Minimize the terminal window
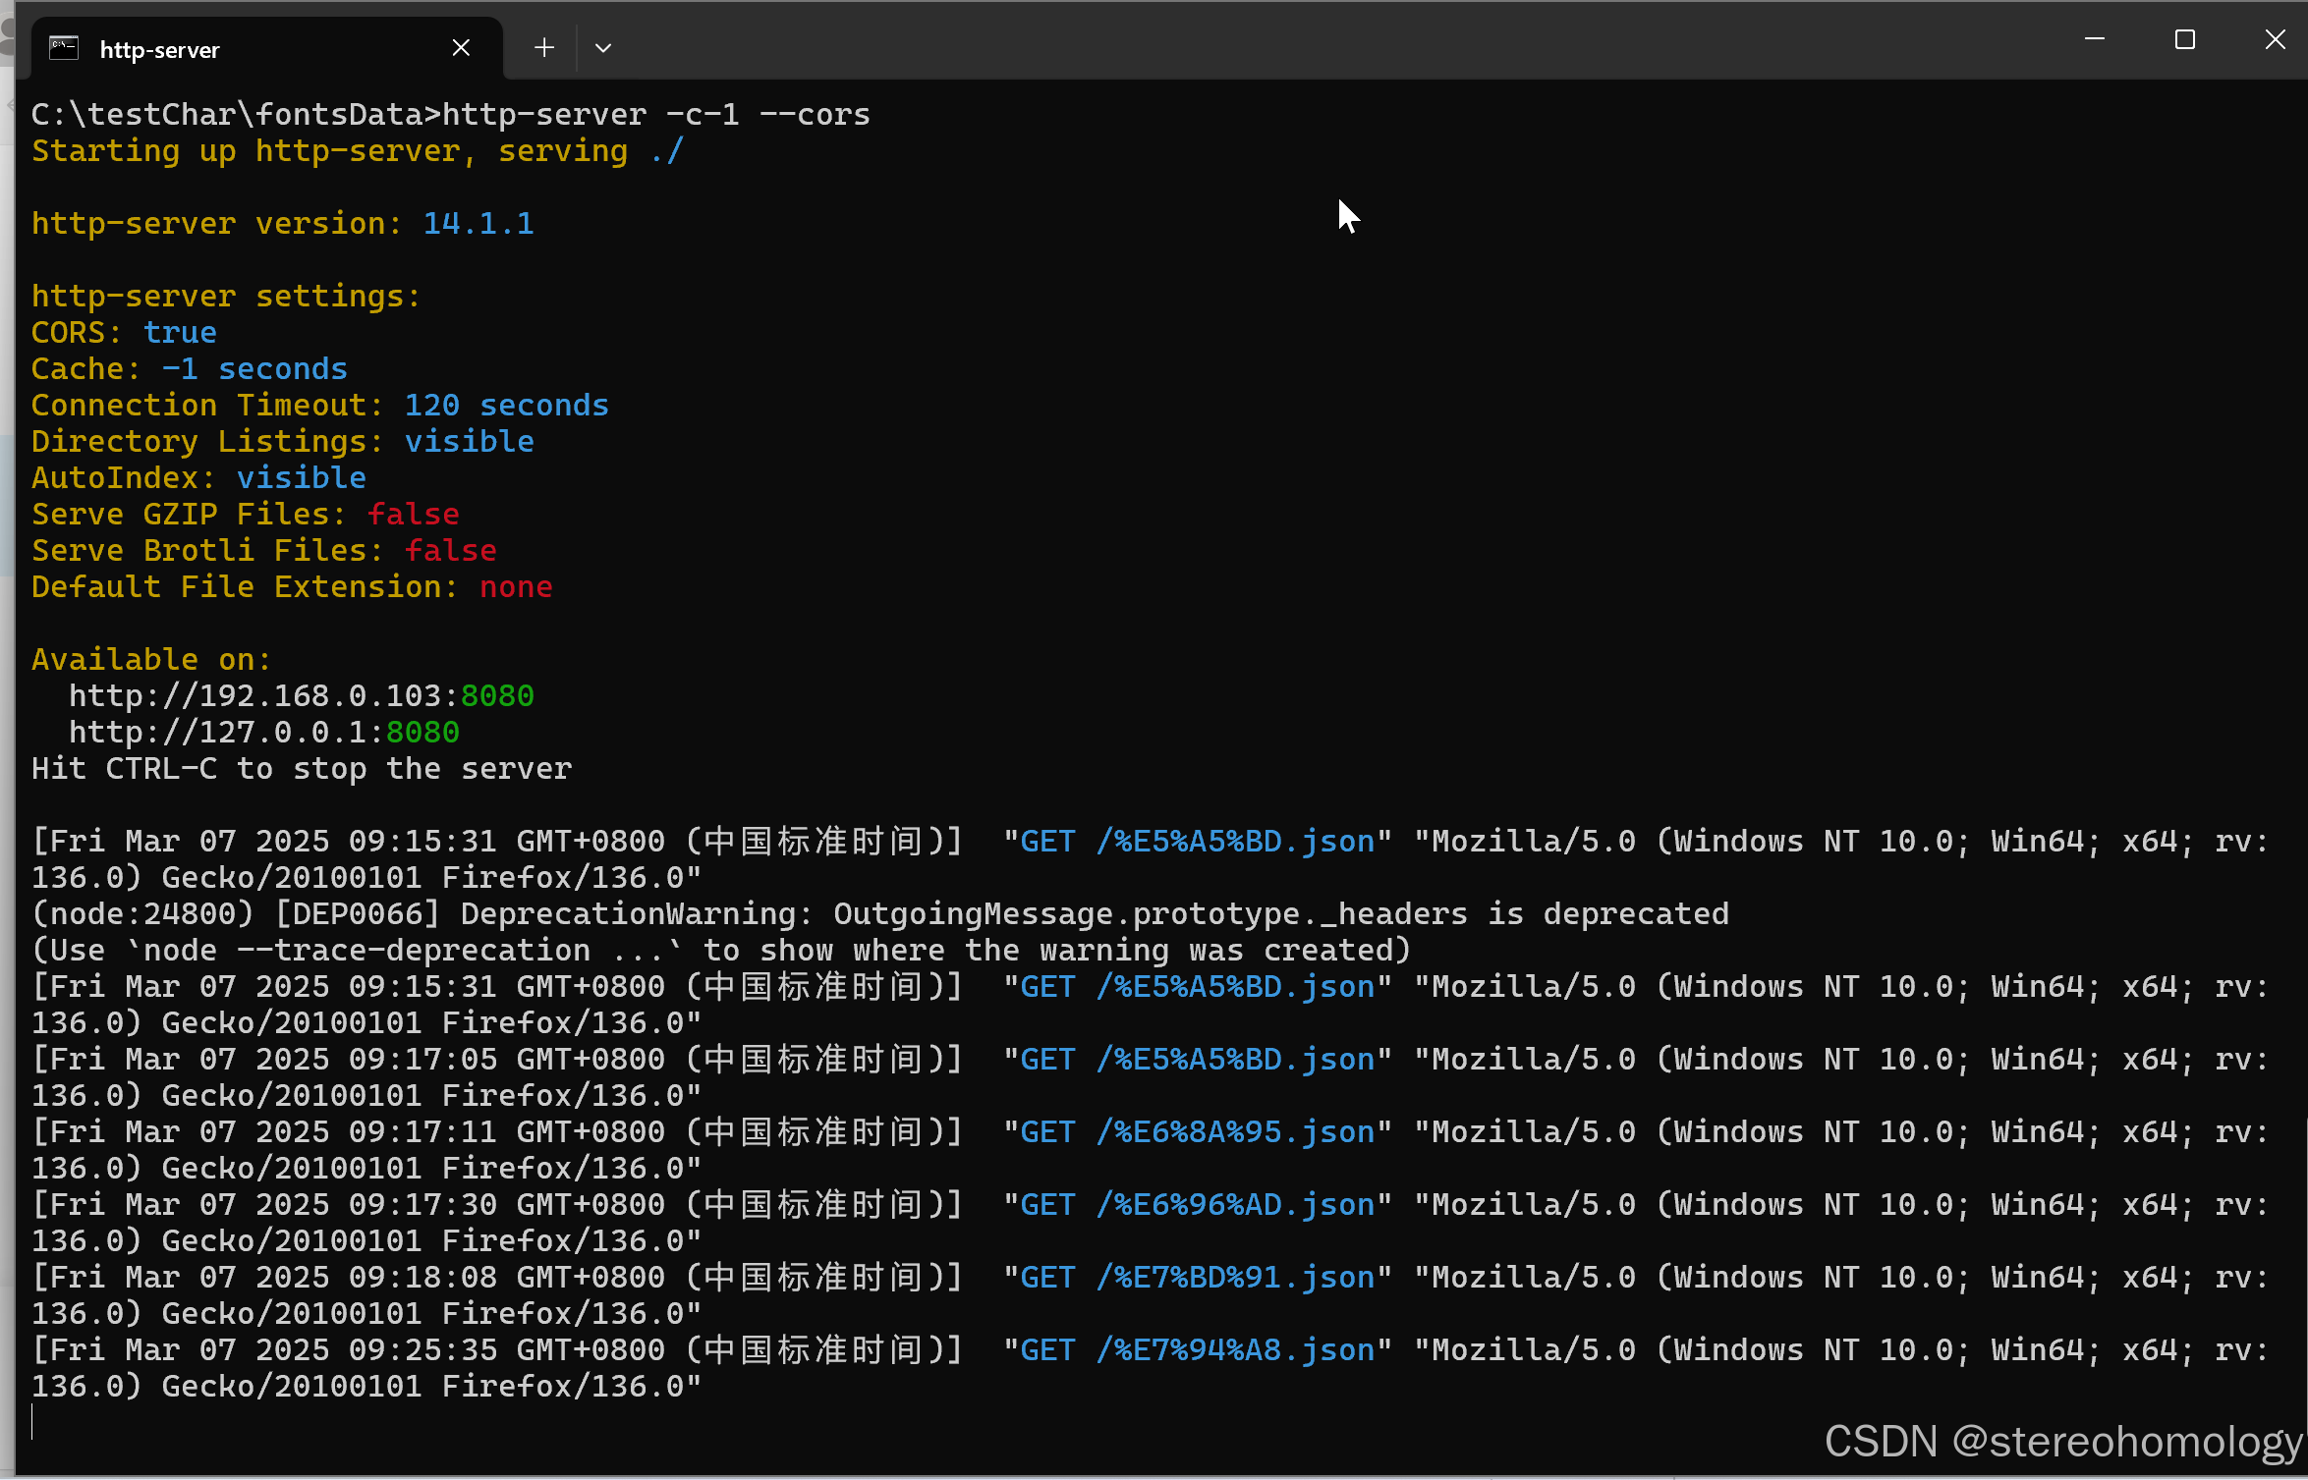The width and height of the screenshot is (2308, 1480). 2094,40
